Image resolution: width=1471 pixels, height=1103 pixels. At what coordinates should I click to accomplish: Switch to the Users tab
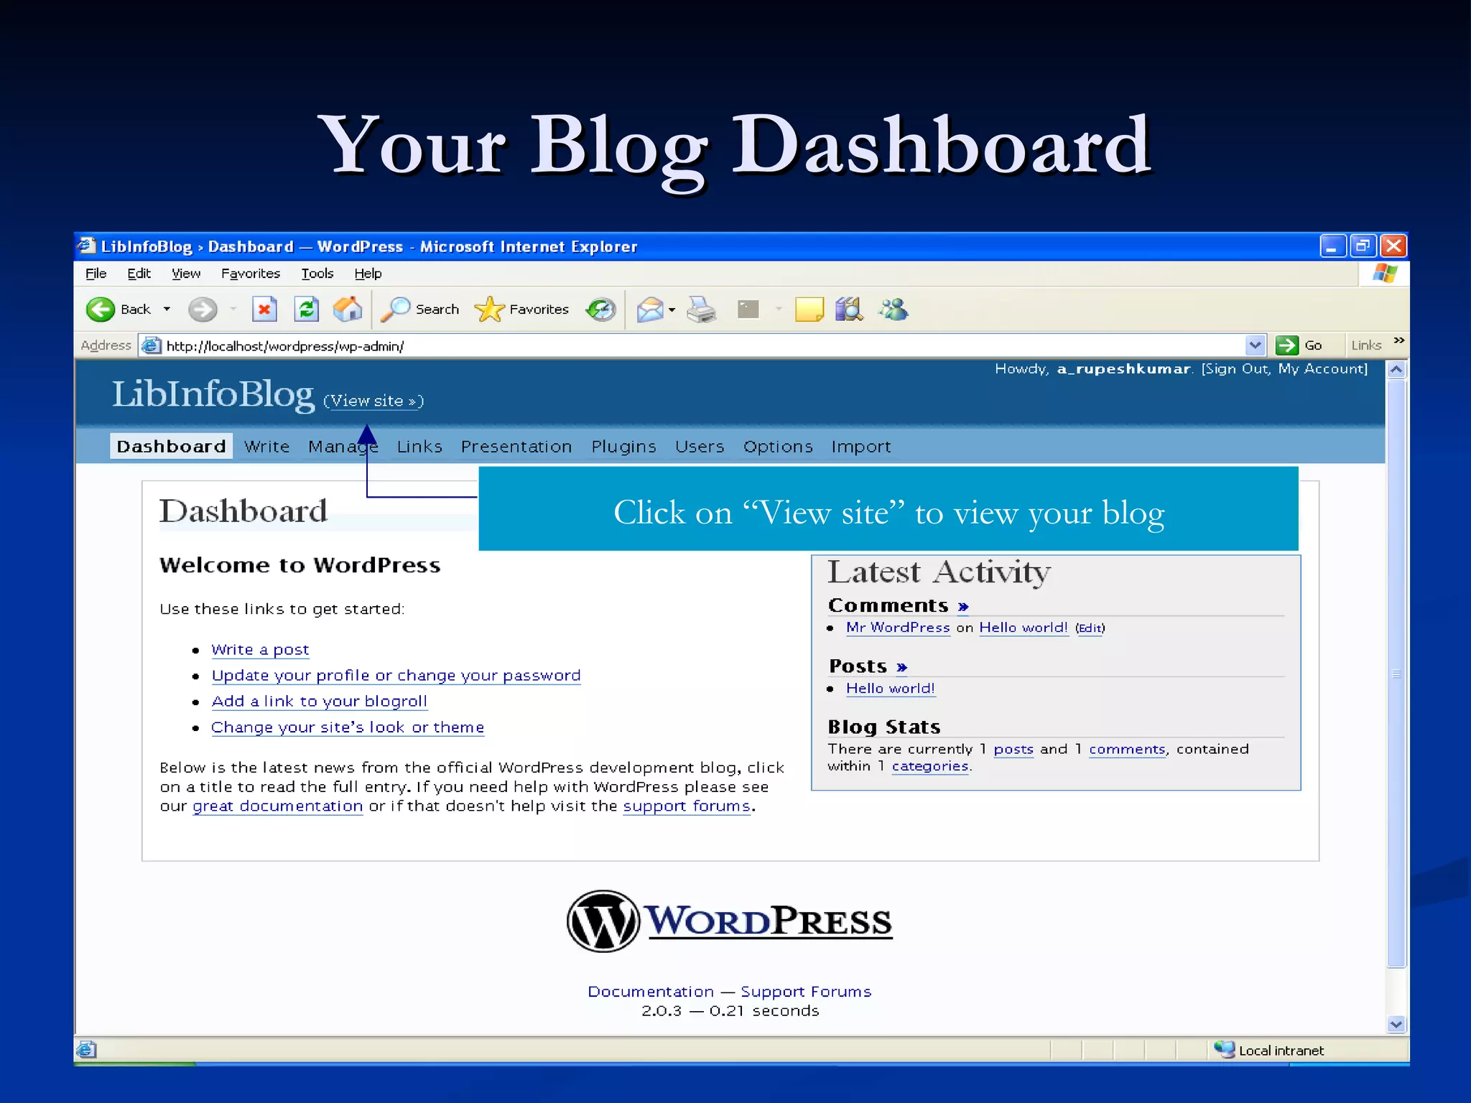pos(700,446)
